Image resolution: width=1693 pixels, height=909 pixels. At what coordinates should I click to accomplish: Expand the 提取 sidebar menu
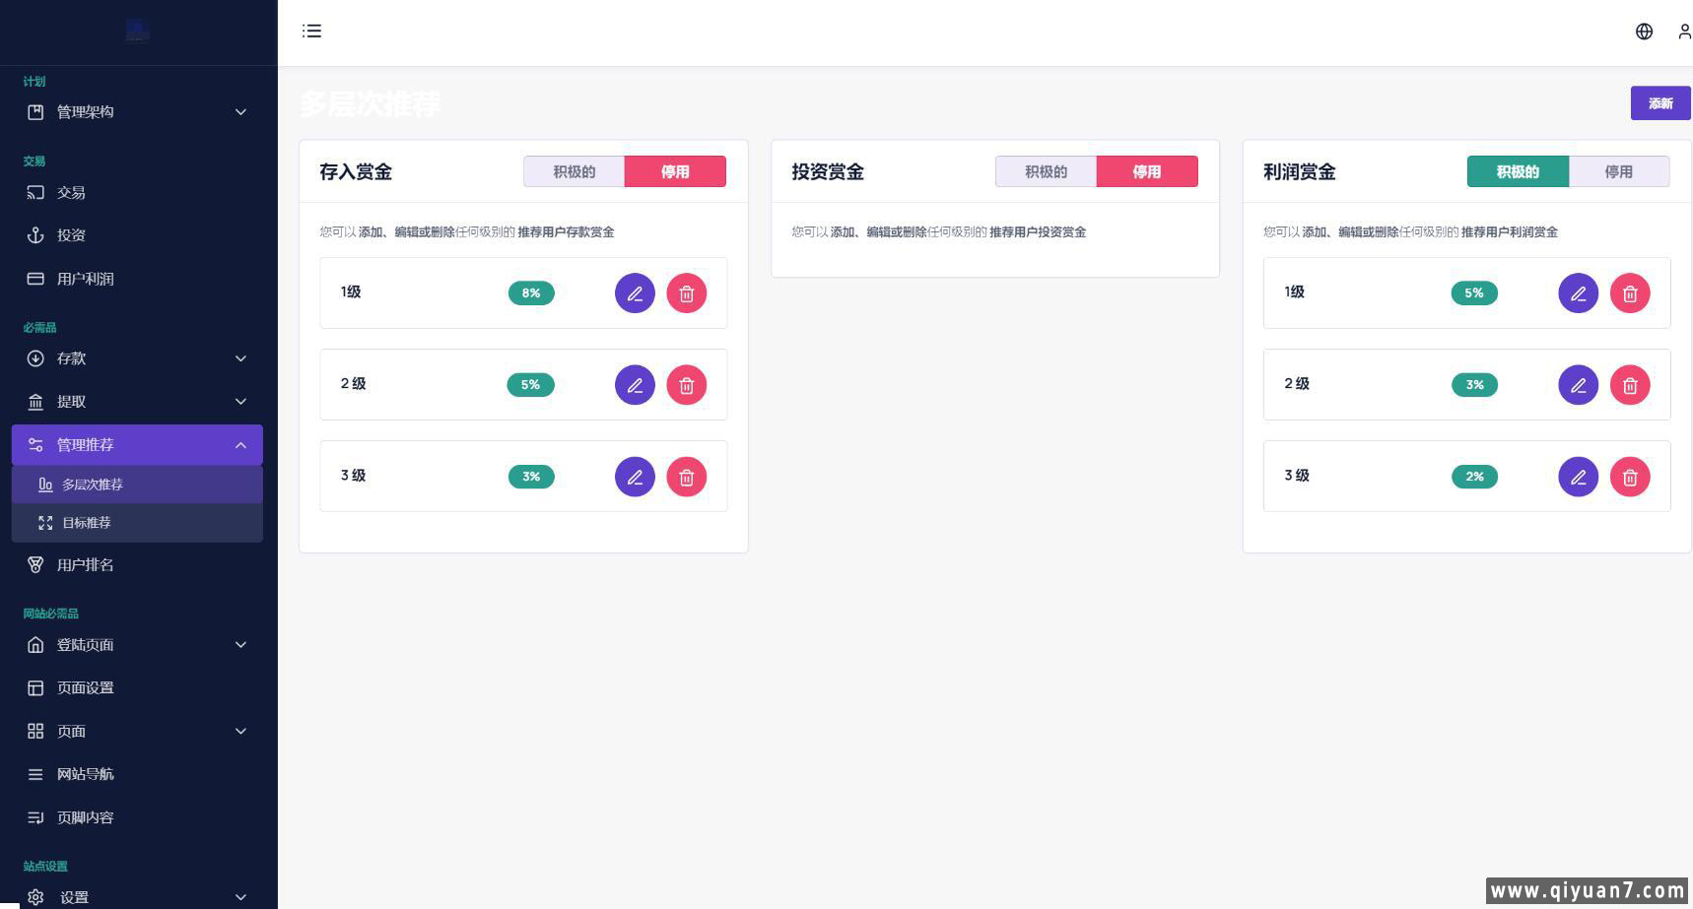pos(137,402)
